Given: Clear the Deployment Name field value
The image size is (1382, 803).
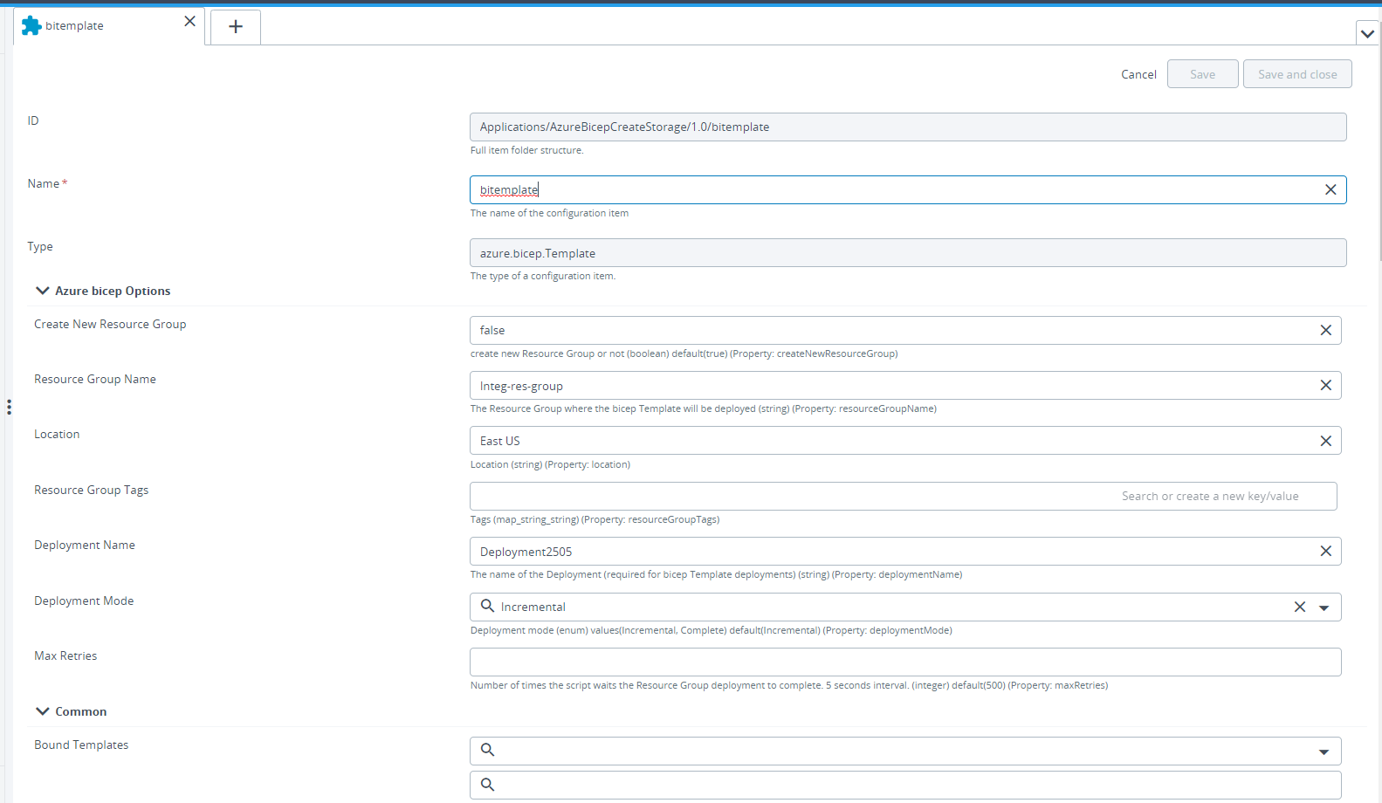Looking at the screenshot, I should (x=1325, y=552).
